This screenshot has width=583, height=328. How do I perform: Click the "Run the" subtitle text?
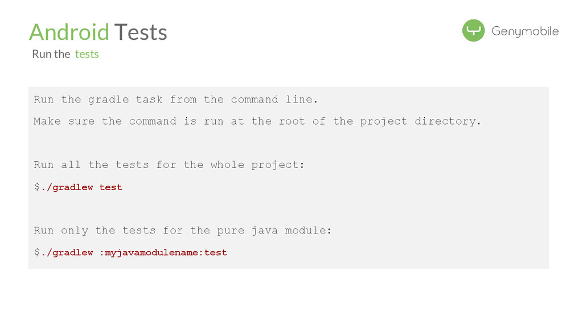tap(51, 54)
